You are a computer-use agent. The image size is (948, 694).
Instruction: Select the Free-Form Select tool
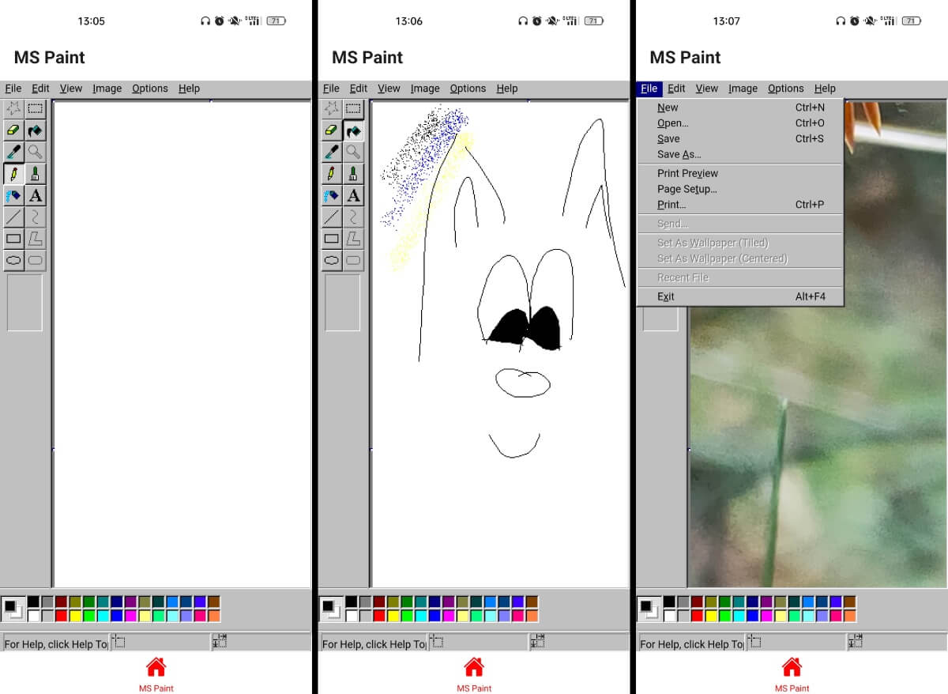click(13, 108)
